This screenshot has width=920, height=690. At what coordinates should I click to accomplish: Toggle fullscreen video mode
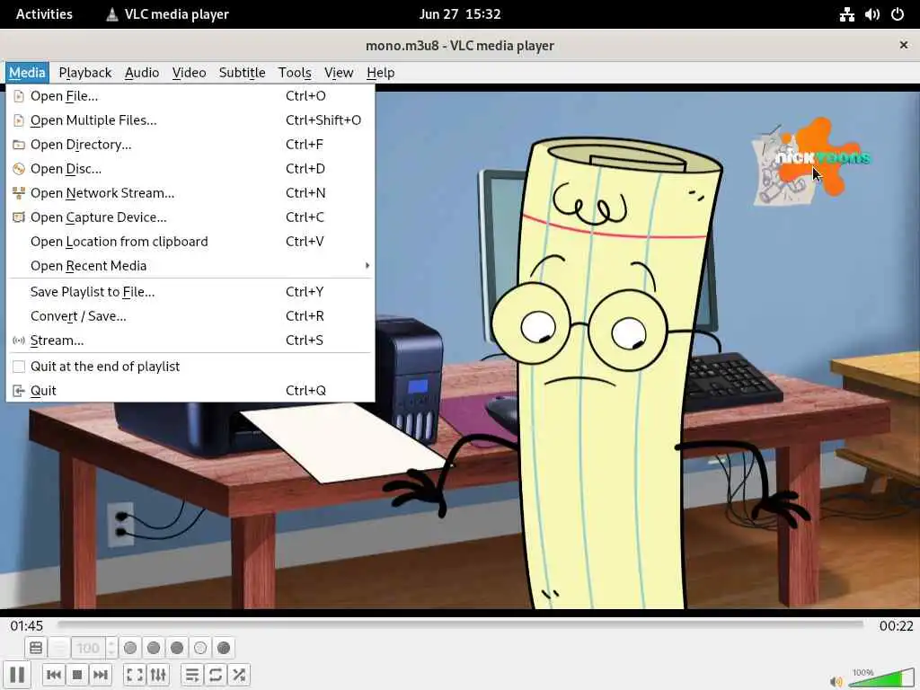pyautogui.click(x=135, y=674)
